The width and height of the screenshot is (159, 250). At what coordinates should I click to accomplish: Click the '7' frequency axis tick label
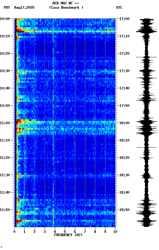click(x=85, y=232)
